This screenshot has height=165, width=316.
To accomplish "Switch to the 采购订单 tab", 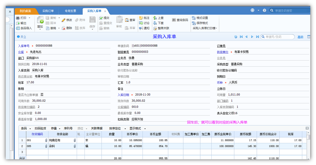I will [48, 11].
